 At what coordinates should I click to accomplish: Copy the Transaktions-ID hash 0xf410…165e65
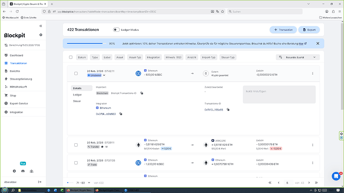tap(228, 109)
